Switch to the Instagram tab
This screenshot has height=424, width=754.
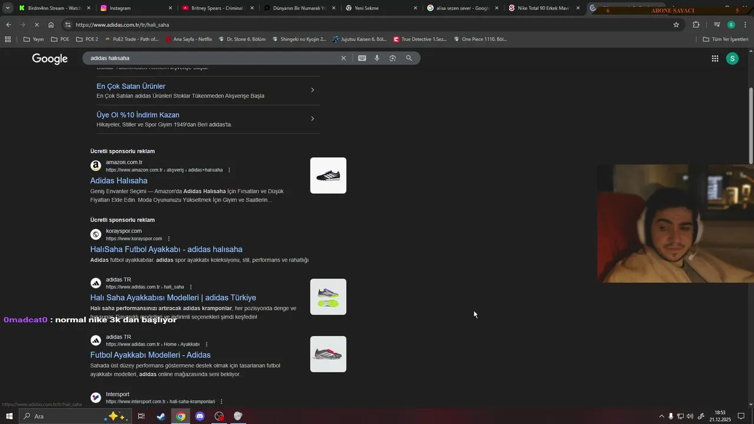click(136, 8)
